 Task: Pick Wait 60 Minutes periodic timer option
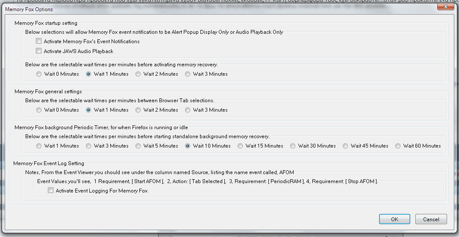click(x=398, y=146)
